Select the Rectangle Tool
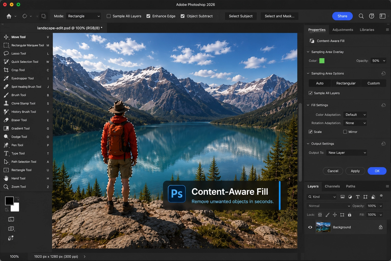The image size is (391, 261). (x=26, y=170)
